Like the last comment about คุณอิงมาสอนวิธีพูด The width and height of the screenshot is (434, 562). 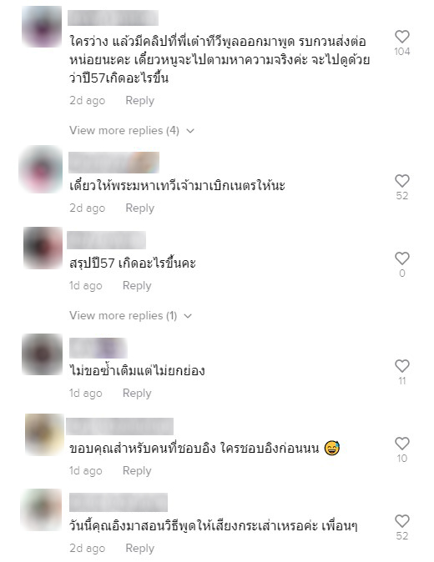(401, 521)
